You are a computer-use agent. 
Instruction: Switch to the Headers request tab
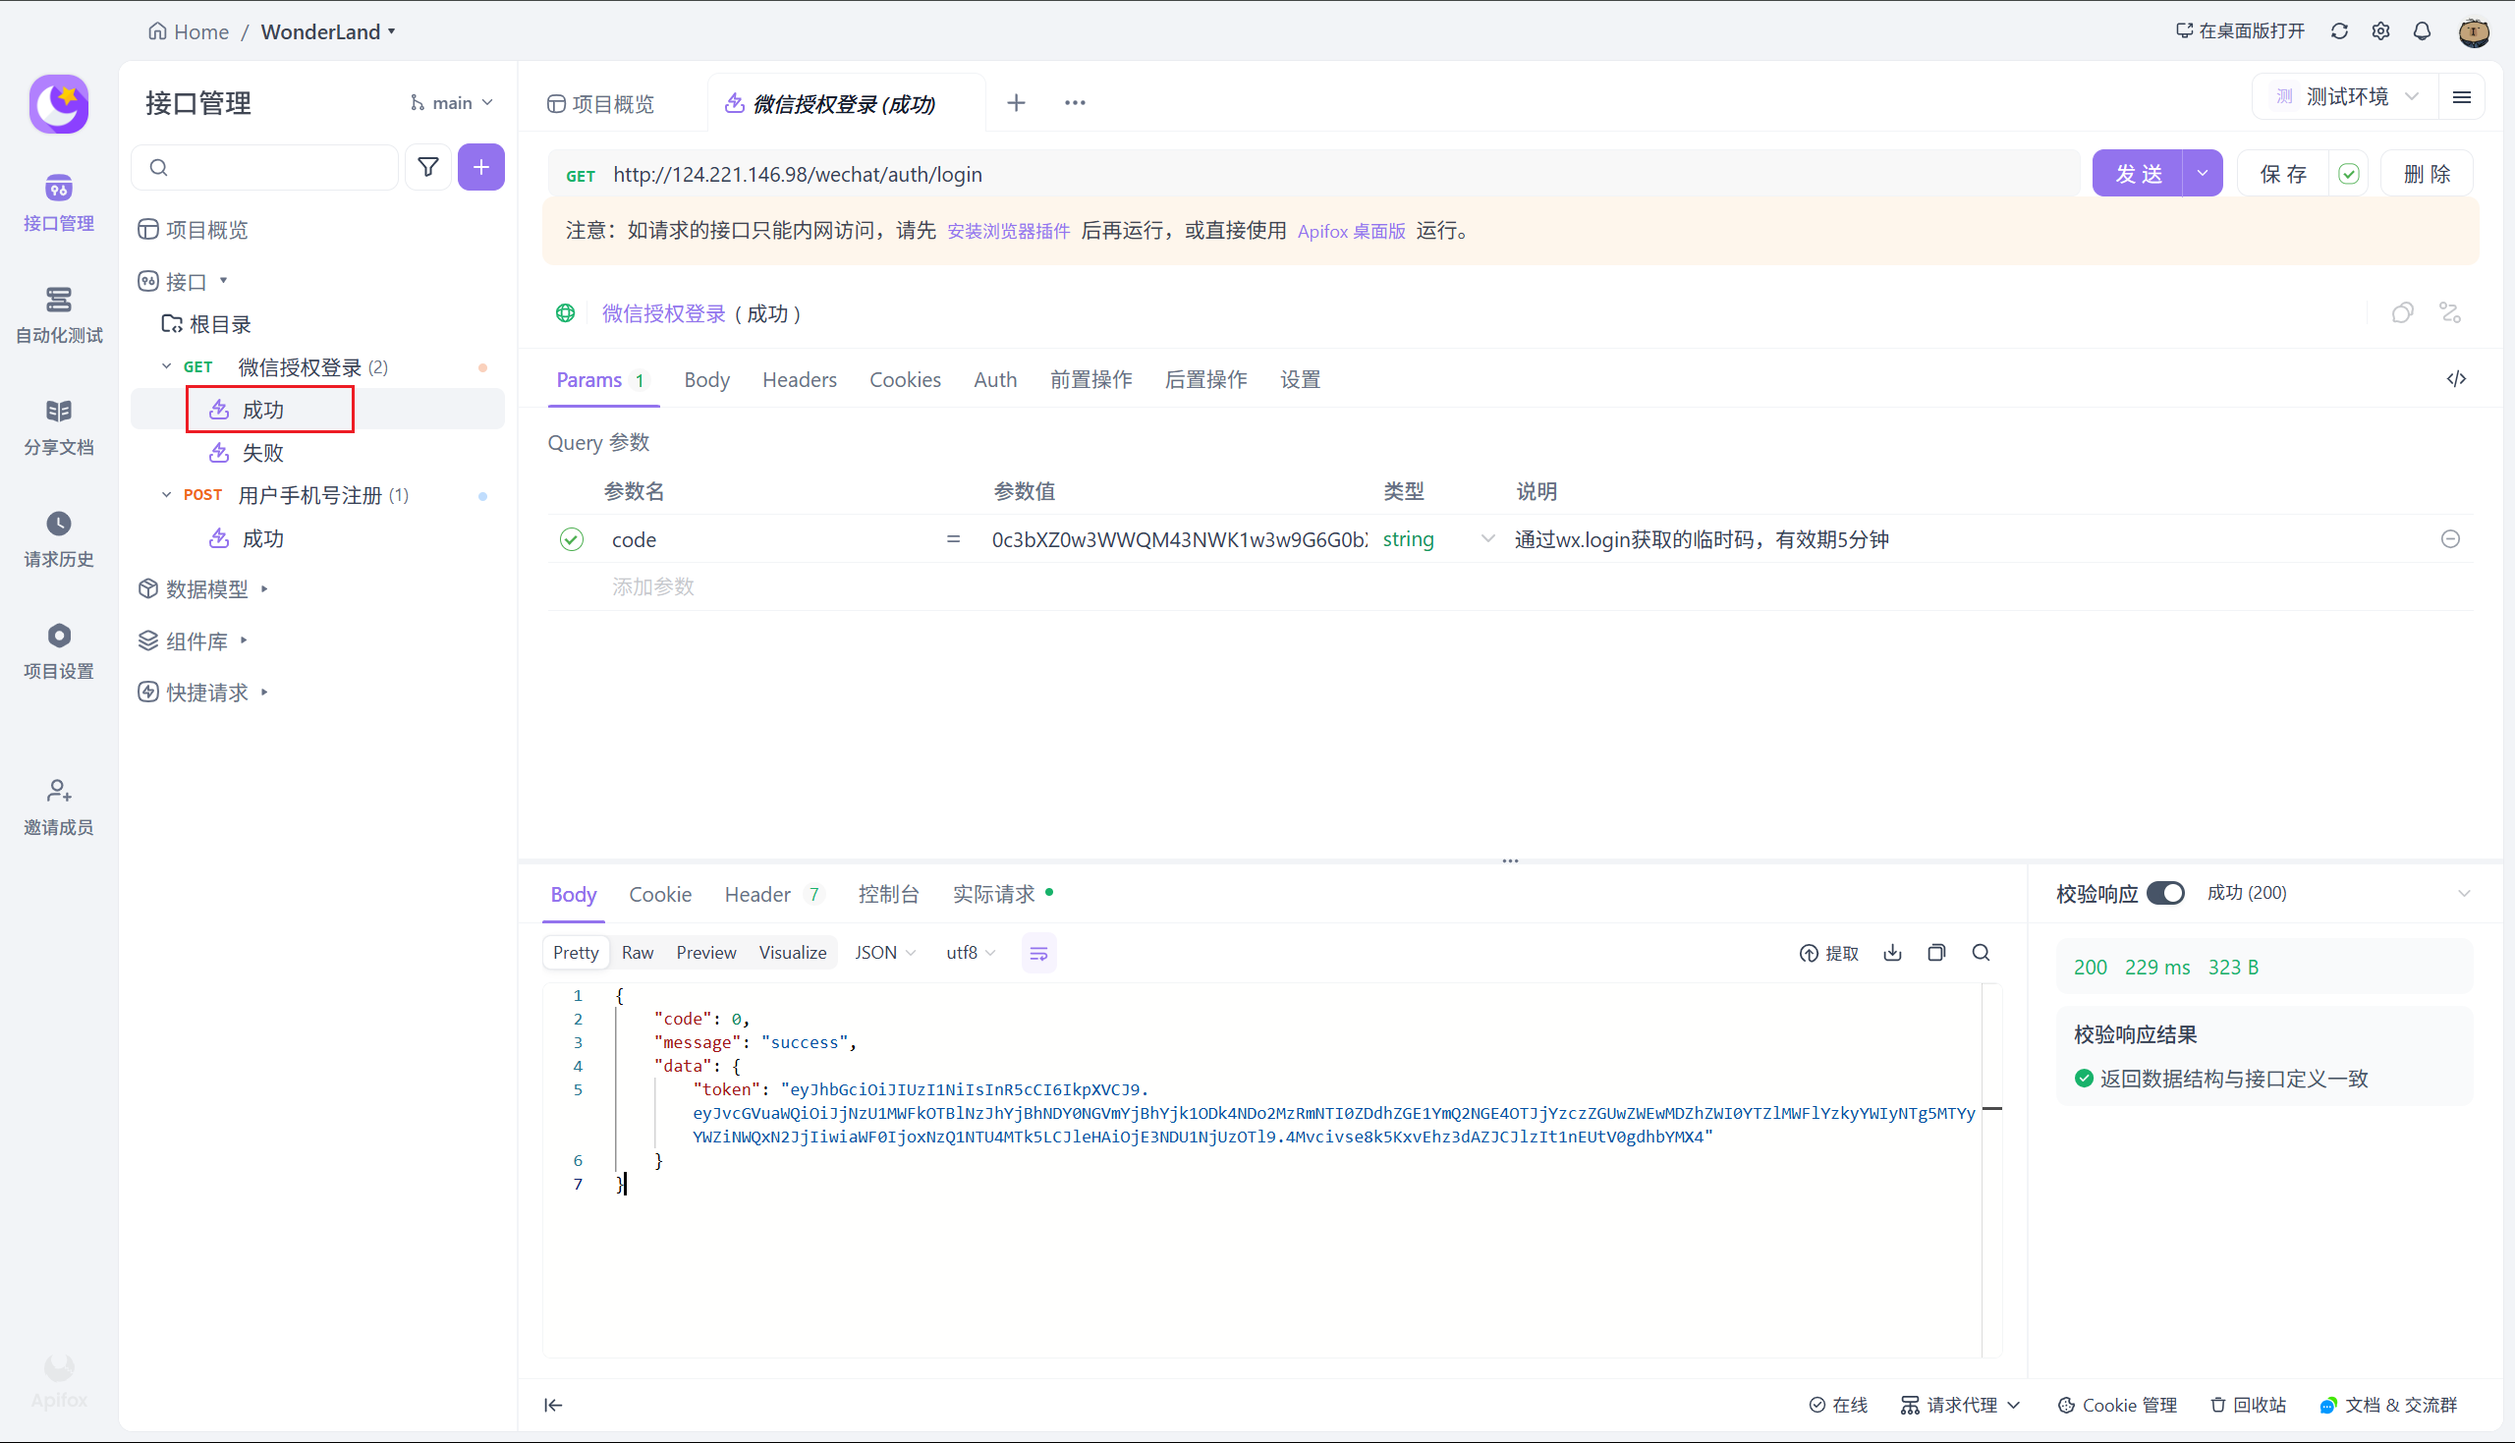click(799, 379)
